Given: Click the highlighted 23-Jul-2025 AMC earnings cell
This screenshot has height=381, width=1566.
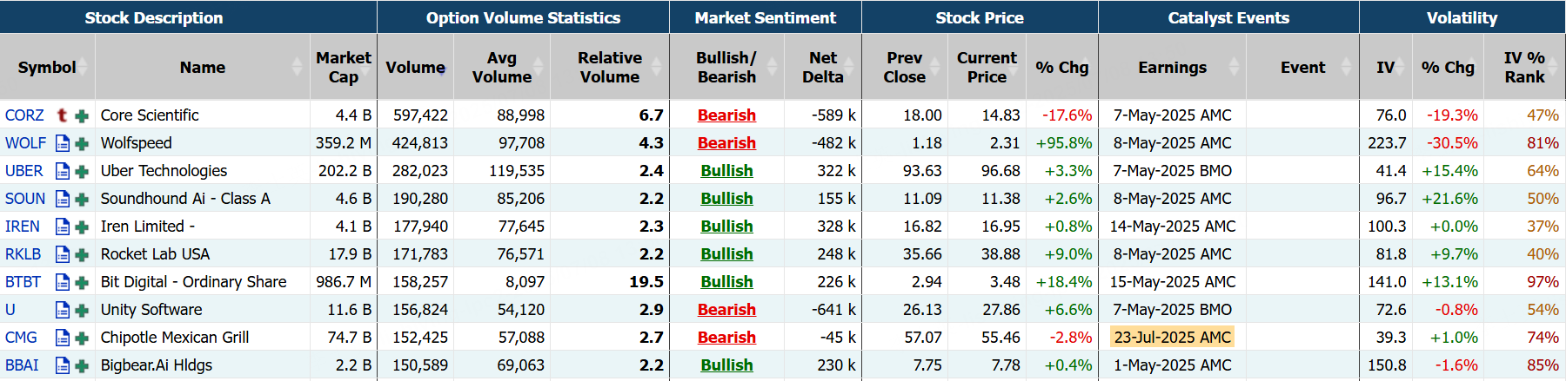Looking at the screenshot, I should click(x=1172, y=338).
